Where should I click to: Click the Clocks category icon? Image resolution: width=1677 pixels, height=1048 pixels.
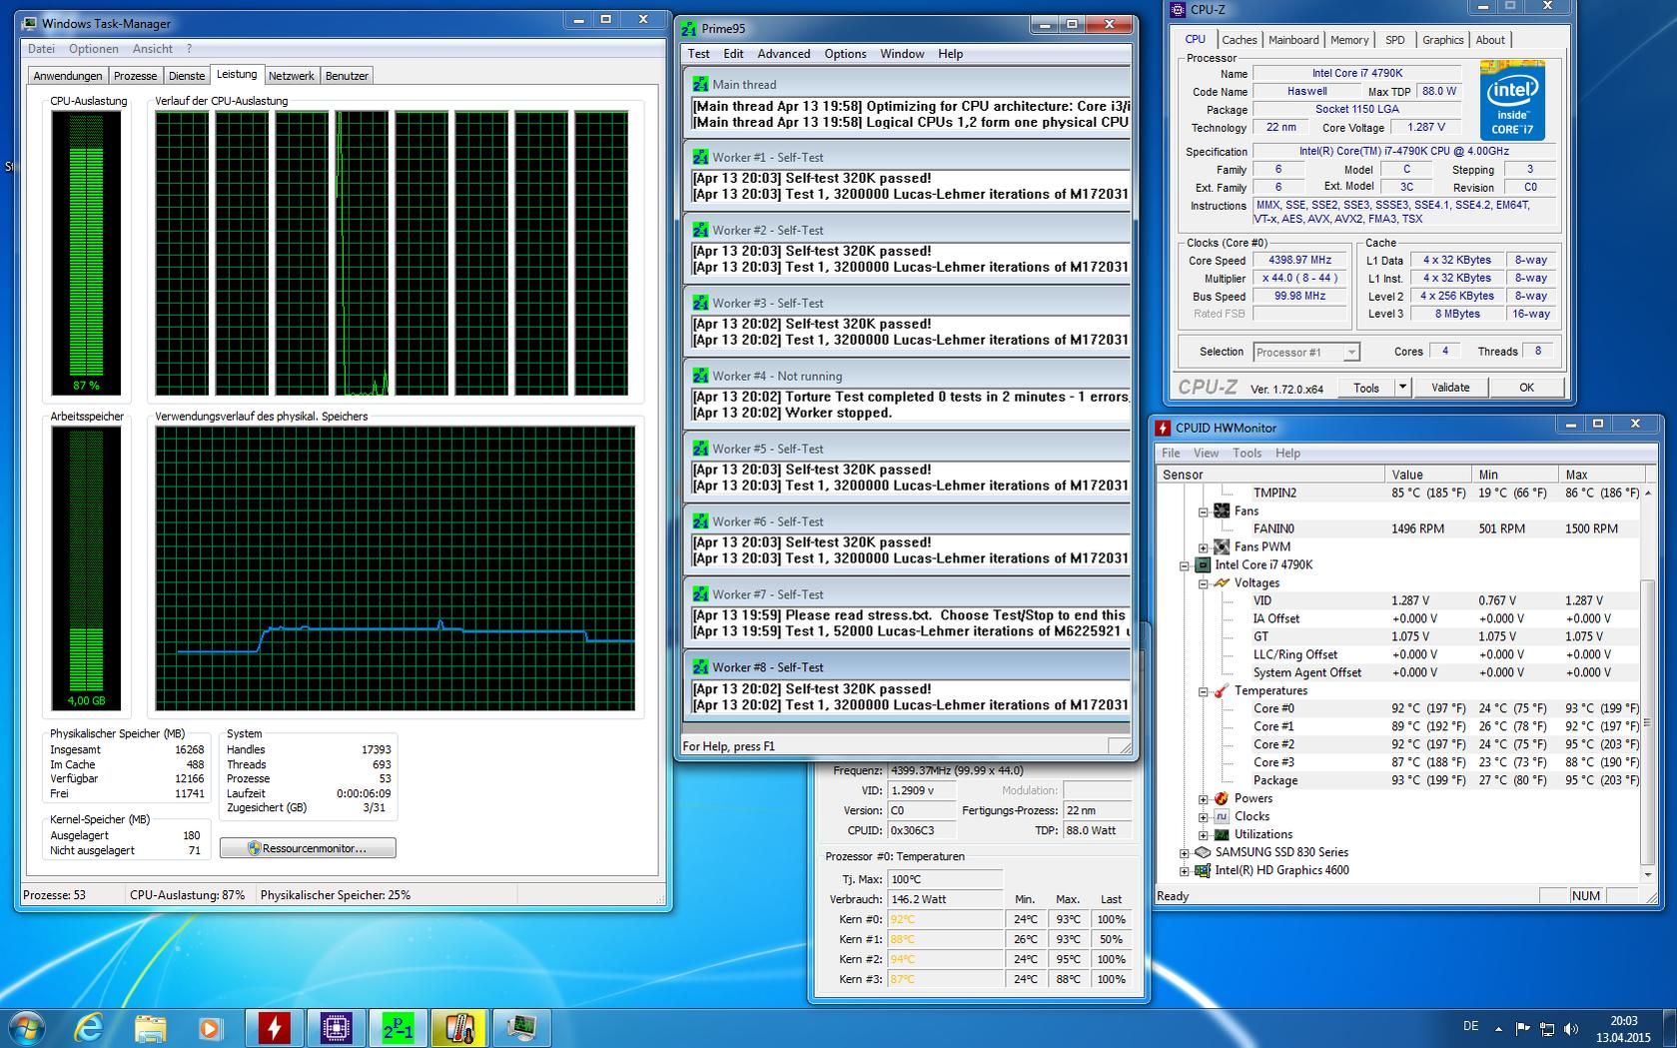1222,816
